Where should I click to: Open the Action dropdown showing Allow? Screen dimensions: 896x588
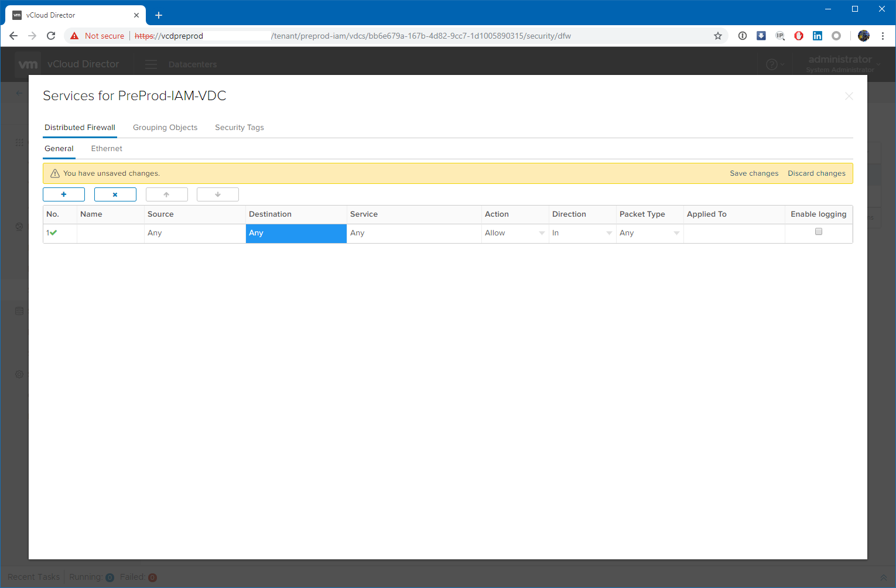point(514,233)
